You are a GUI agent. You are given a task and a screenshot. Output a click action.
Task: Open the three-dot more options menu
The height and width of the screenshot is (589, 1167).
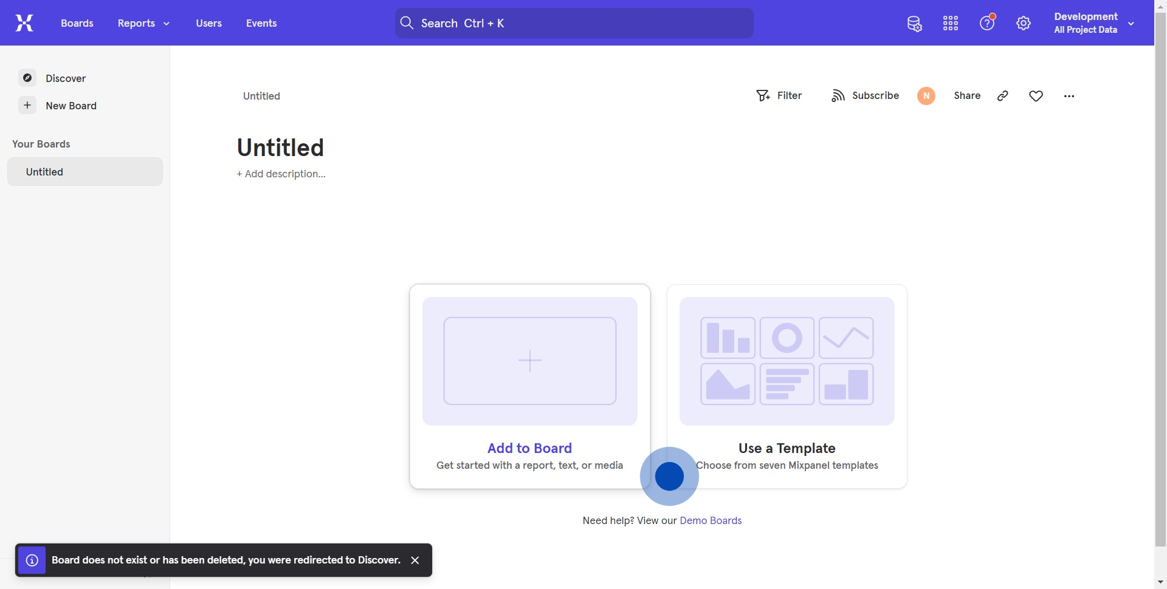tap(1069, 96)
